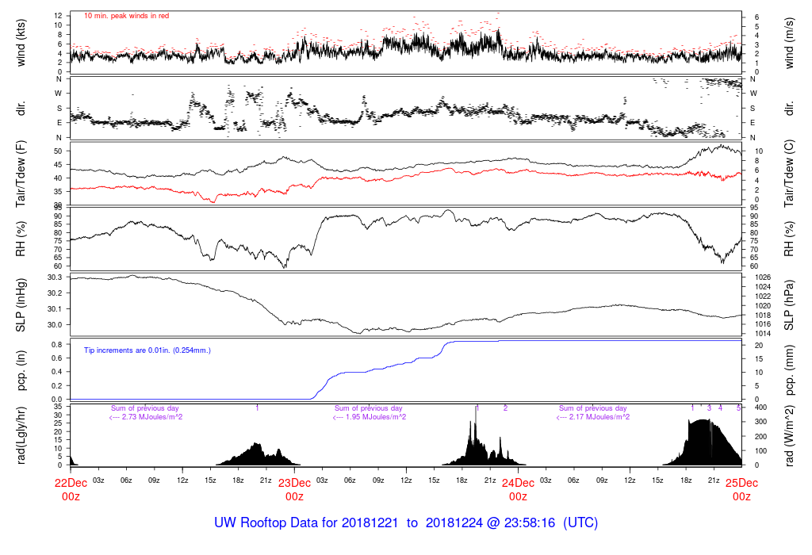
Task: Click the "0.0" precipitation inches tick
Action: (57, 400)
